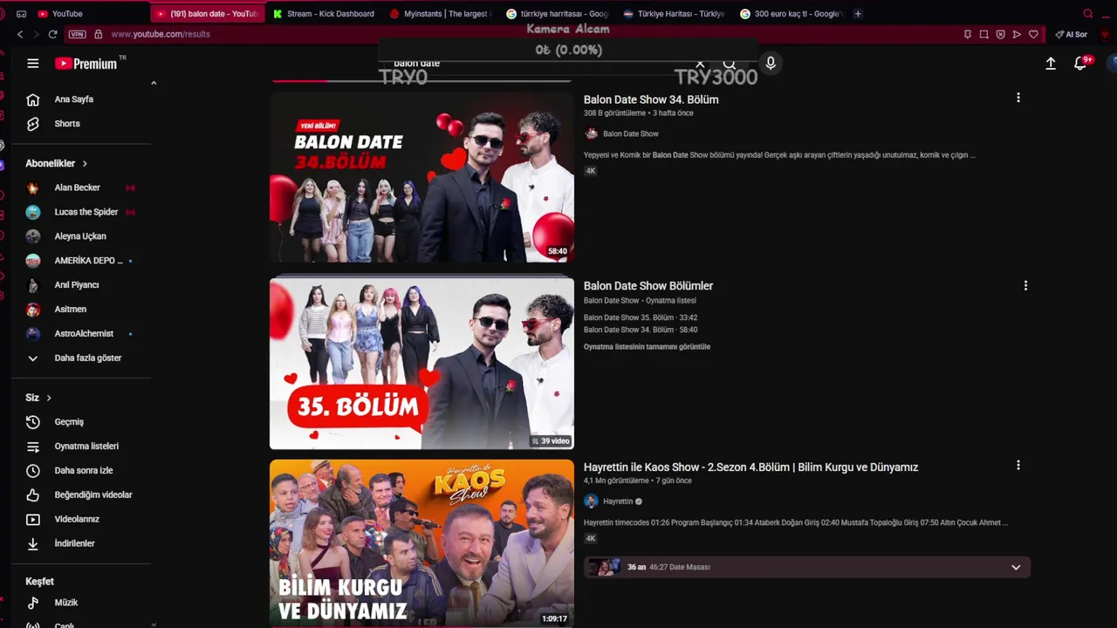Open the 35. Bölüm playlist thumbnail

(421, 363)
